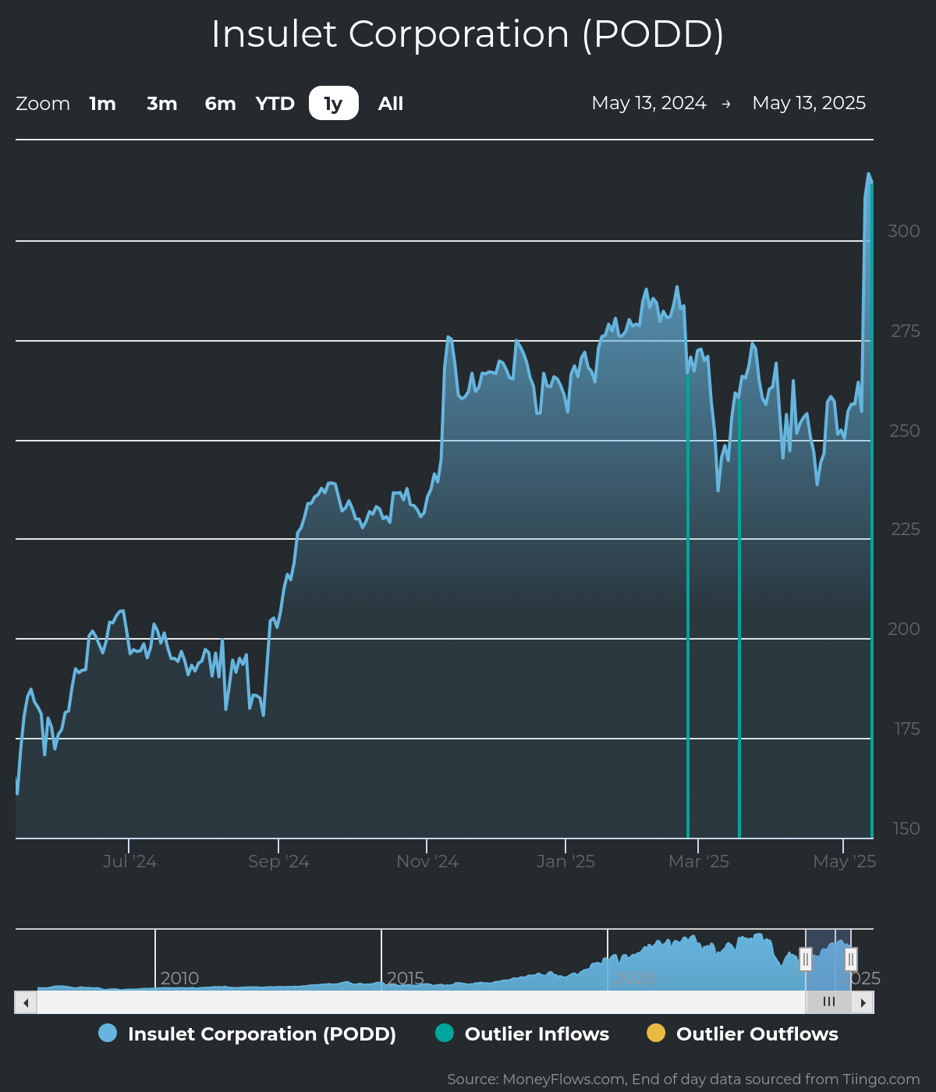
Task: Click the Mar '25 axis label
Action: [699, 861]
